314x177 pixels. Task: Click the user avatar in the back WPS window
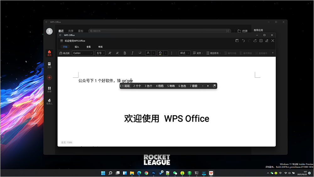pos(50,31)
